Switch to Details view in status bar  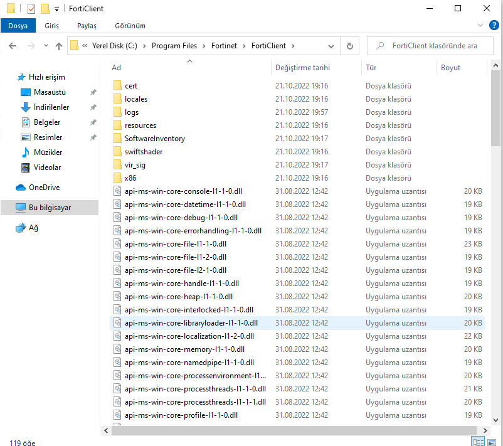click(479, 442)
